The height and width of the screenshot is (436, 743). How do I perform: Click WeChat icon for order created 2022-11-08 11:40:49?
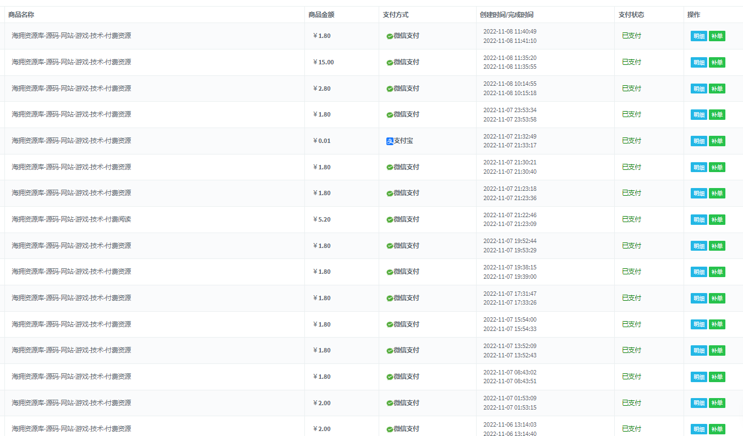pyautogui.click(x=390, y=36)
